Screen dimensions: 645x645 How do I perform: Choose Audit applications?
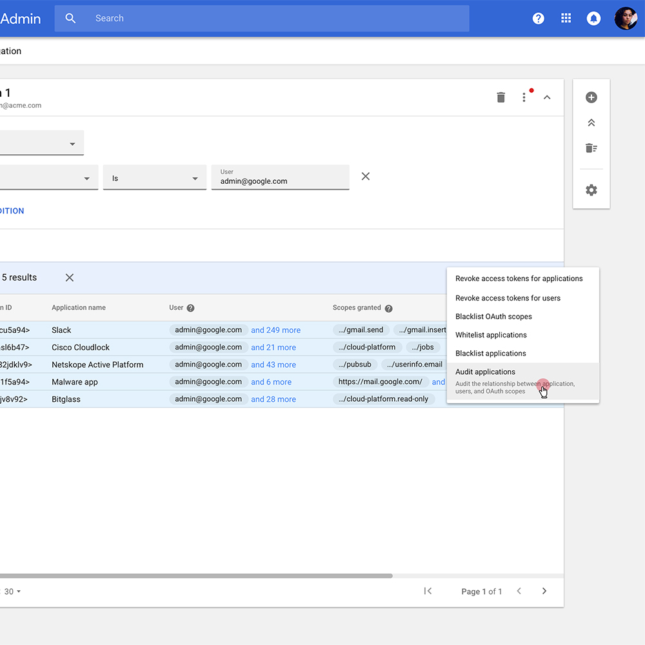tap(523, 381)
